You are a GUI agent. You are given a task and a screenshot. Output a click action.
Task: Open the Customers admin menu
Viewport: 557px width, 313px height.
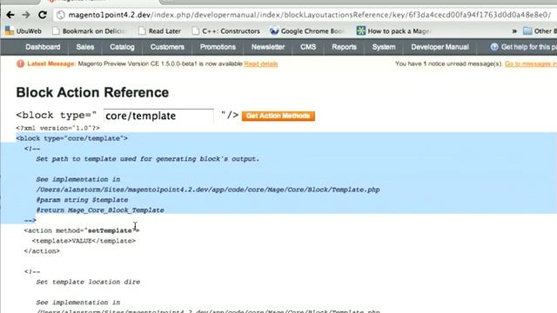pos(167,47)
